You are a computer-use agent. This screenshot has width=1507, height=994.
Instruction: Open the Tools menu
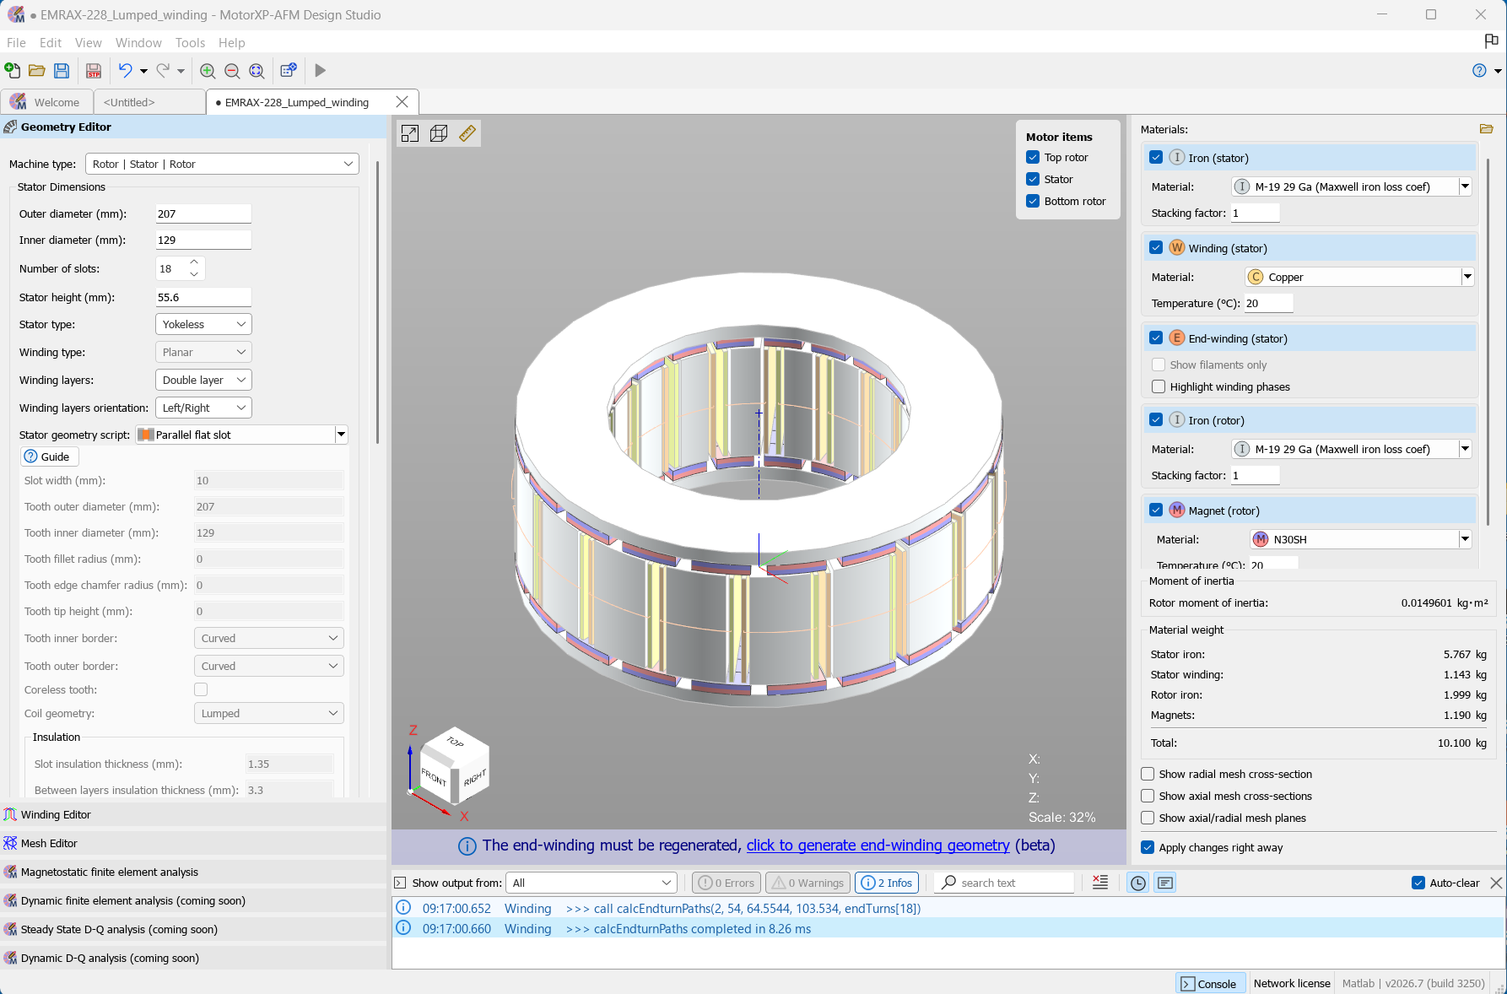(190, 42)
